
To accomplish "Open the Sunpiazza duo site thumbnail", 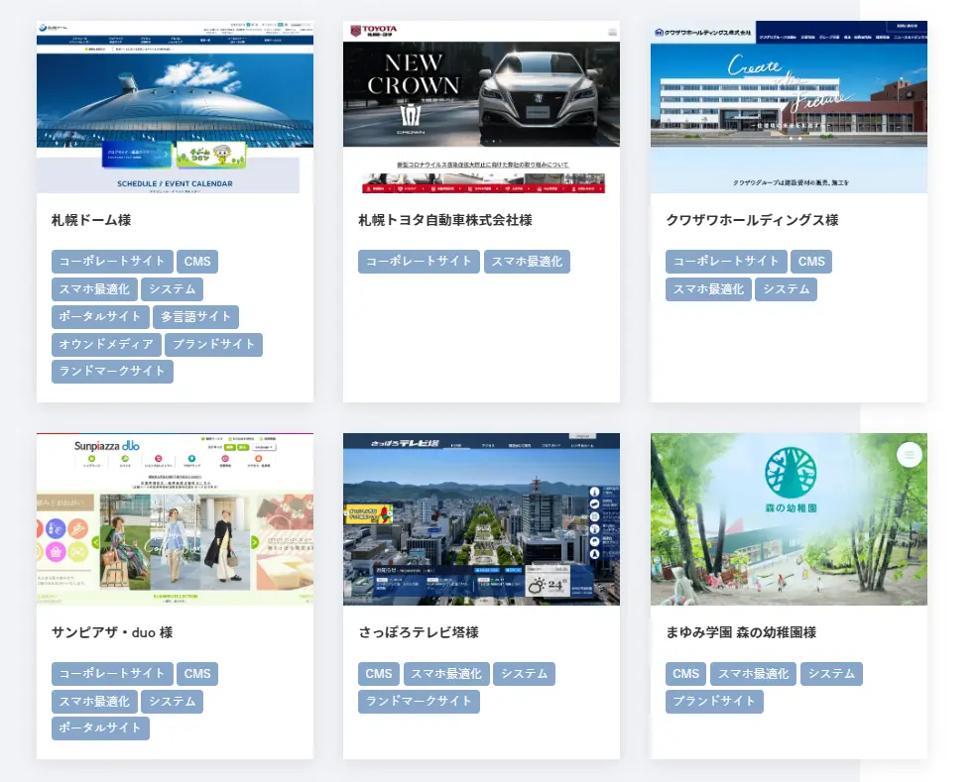I will [x=175, y=519].
